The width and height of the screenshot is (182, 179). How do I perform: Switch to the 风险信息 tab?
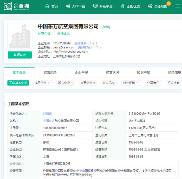click(x=171, y=73)
